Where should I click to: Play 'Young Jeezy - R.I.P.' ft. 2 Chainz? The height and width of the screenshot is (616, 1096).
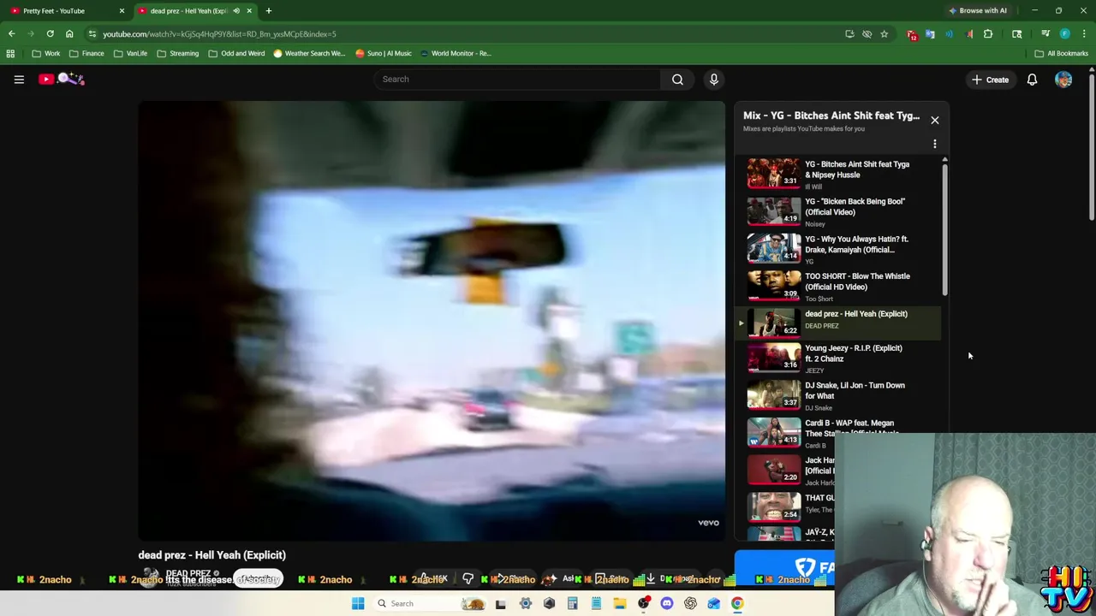(x=837, y=358)
